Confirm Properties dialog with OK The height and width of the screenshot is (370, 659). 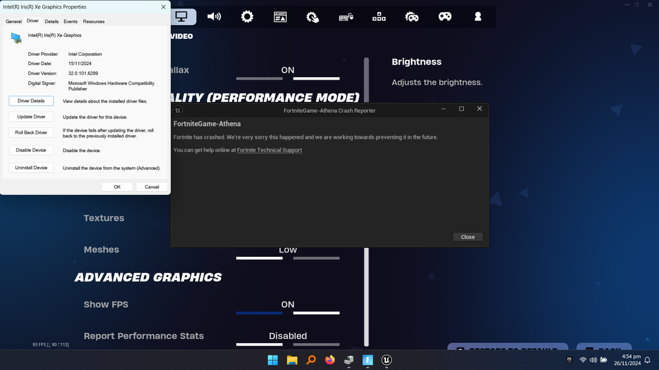click(117, 187)
